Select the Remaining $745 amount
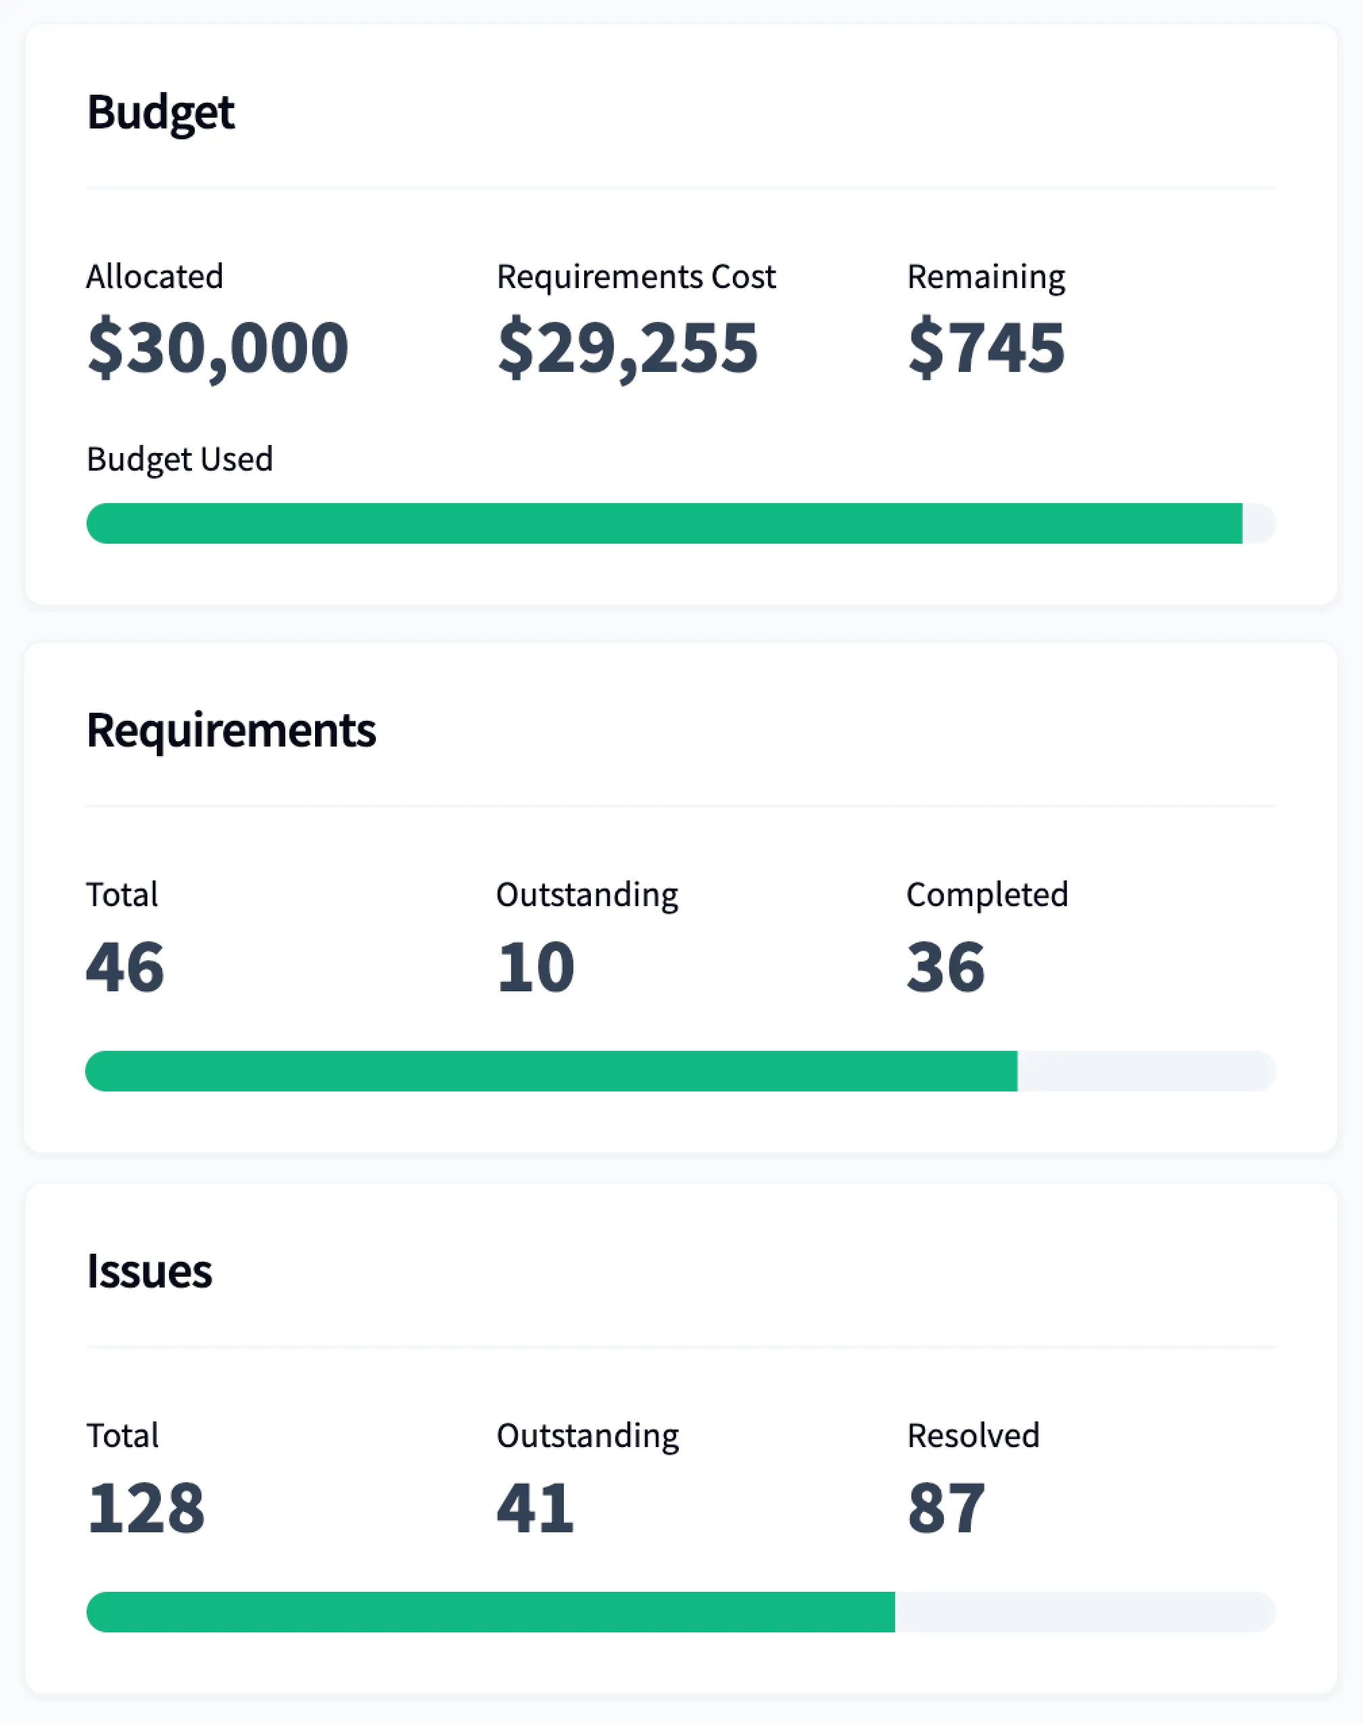This screenshot has width=1363, height=1723. point(986,345)
